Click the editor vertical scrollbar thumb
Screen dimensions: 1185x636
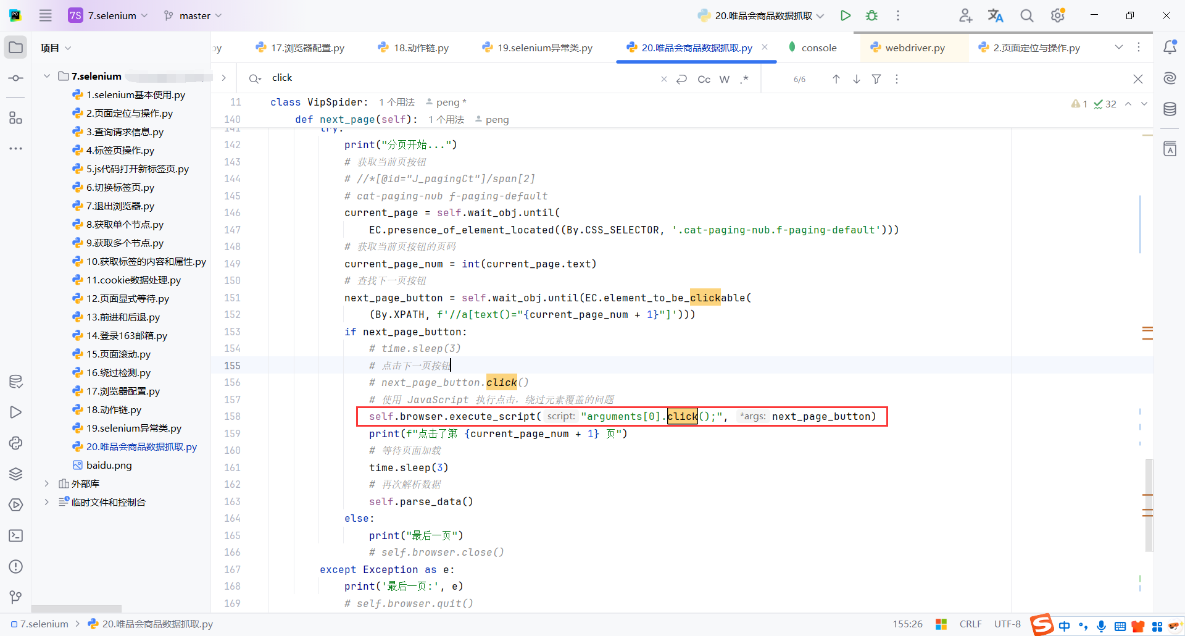click(1149, 505)
